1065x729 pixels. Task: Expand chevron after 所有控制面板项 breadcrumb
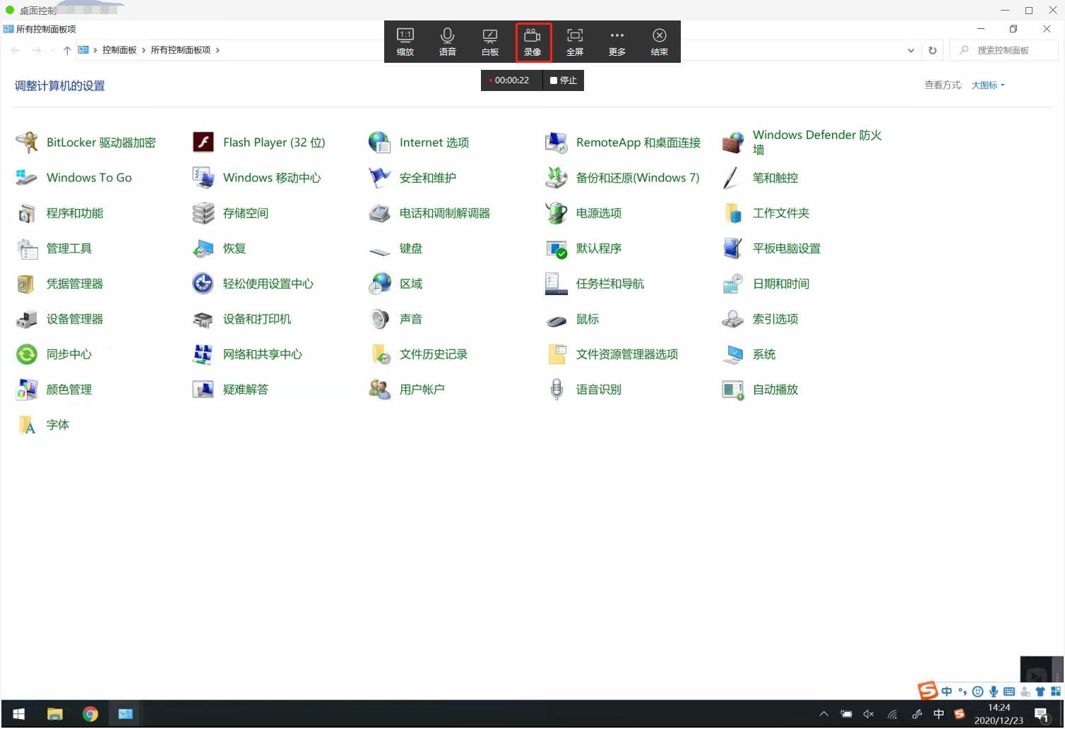[x=218, y=50]
